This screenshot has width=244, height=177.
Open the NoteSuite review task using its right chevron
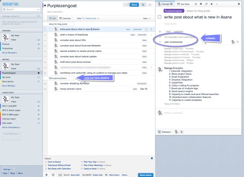(151, 35)
